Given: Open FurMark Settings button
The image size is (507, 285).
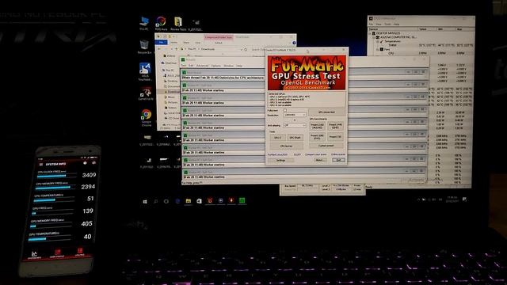Looking at the screenshot, I should pos(280,160).
